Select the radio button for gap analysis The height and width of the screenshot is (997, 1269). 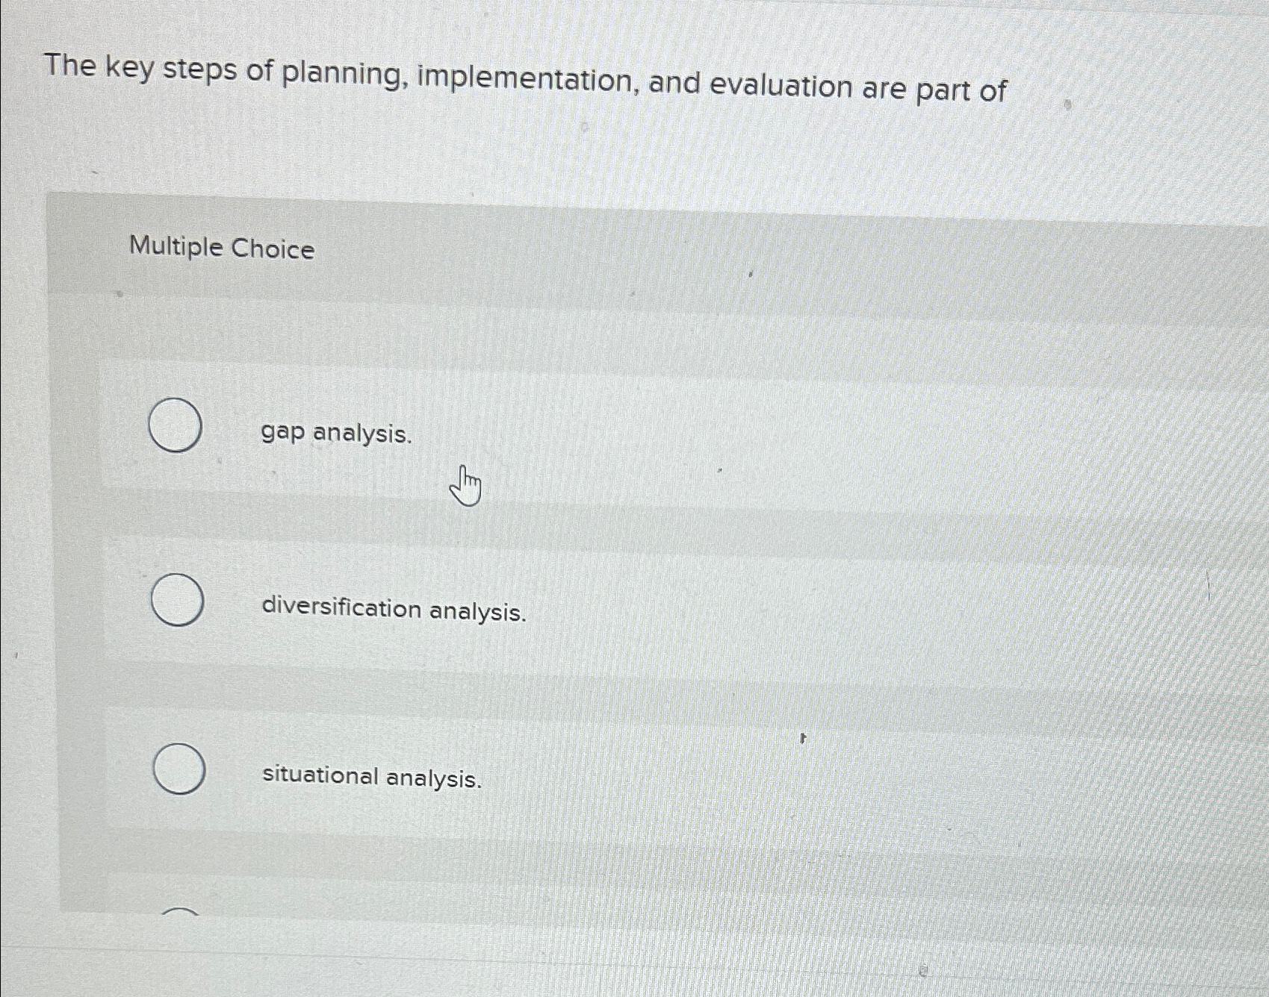click(175, 425)
